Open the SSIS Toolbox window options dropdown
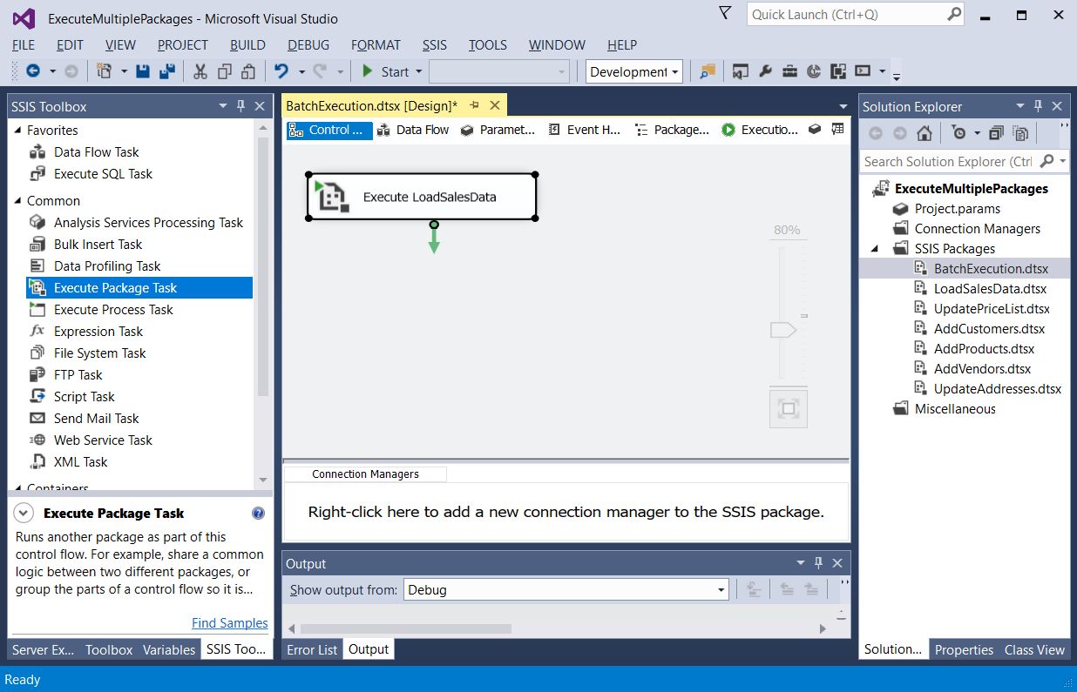 [223, 106]
